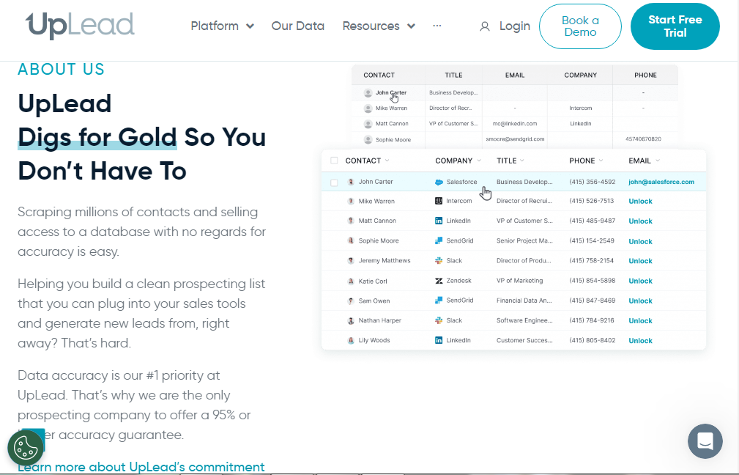Open cookie preferences icon
This screenshot has width=739, height=475.
26,448
